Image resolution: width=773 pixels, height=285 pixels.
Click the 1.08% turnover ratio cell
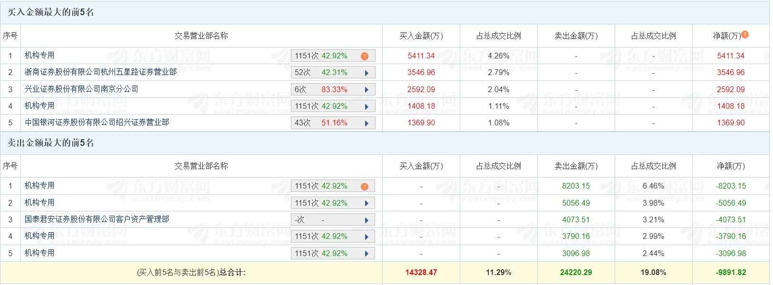coord(499,123)
